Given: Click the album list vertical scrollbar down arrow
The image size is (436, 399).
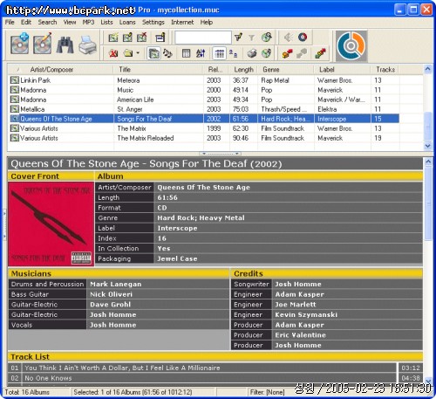Looking at the screenshot, I should tap(427, 146).
